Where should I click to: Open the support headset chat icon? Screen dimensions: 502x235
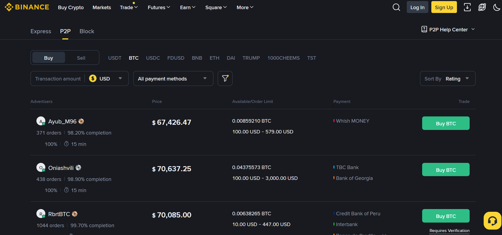492,221
